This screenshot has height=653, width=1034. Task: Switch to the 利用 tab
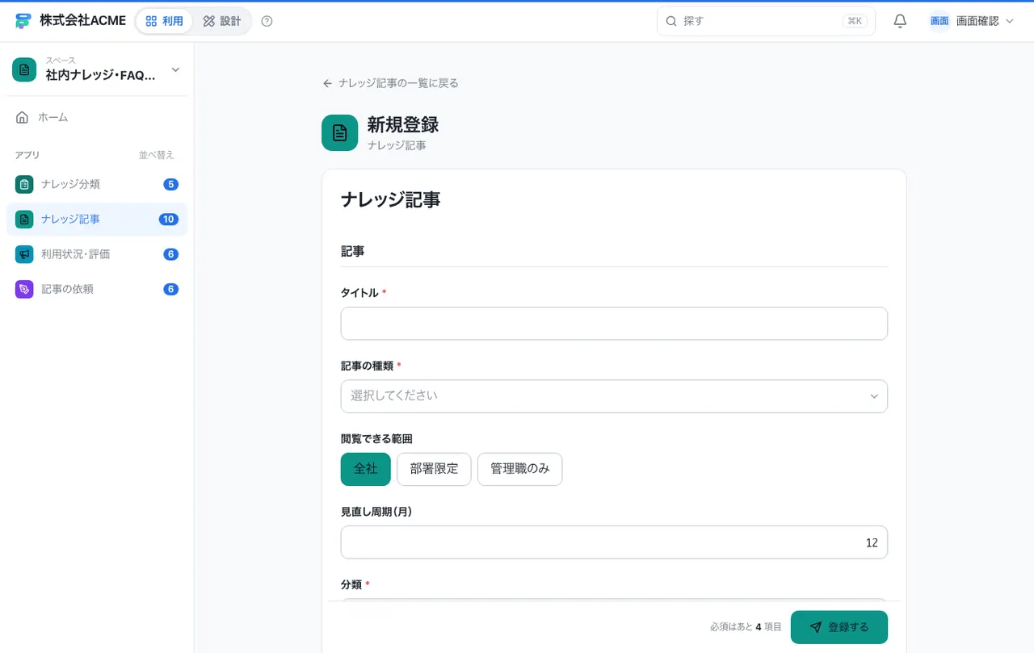[x=165, y=21]
